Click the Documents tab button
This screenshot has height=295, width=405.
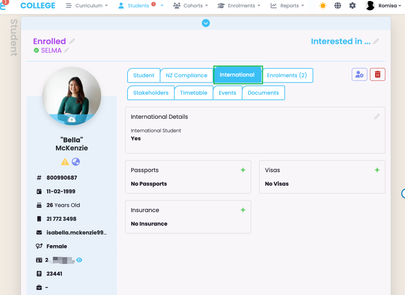point(263,93)
